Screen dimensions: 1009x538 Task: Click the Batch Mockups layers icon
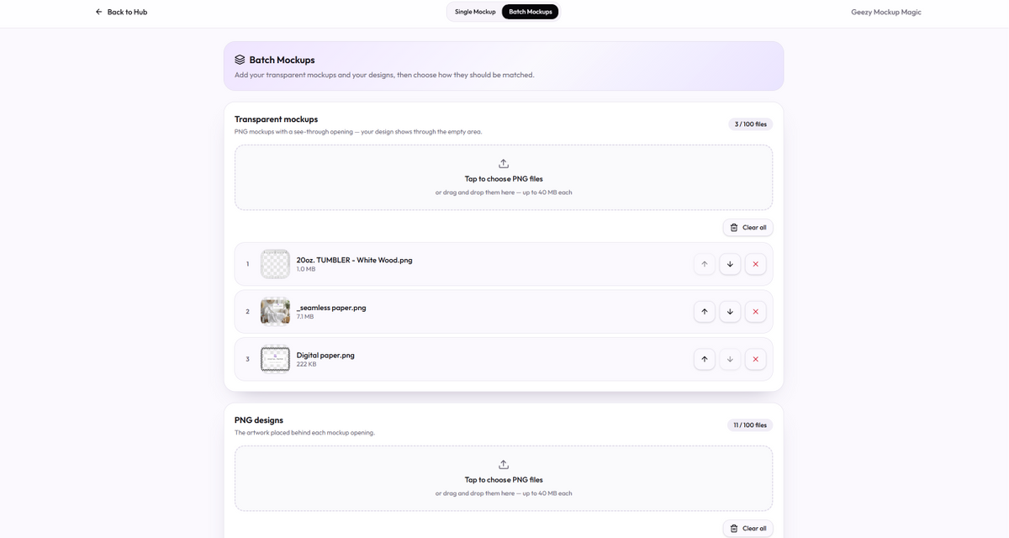[240, 60]
